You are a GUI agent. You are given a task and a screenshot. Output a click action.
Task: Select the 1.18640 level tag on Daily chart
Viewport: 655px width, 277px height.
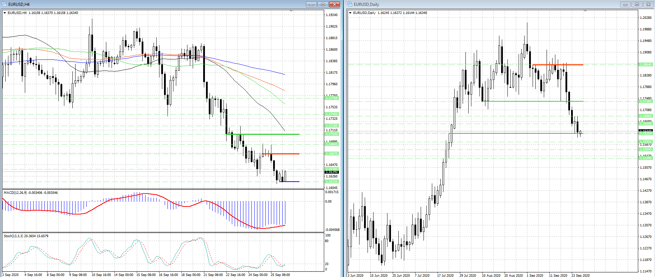tap(646, 65)
